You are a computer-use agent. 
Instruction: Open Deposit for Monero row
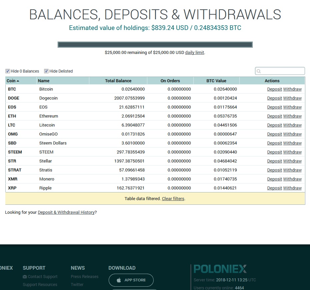[274, 179]
